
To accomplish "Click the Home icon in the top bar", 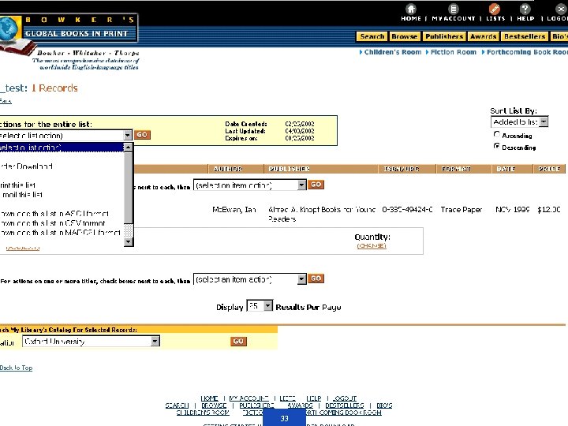I will point(410,9).
